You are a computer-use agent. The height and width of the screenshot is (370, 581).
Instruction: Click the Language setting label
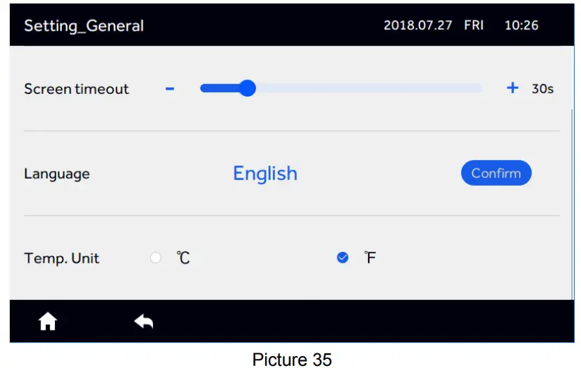[57, 174]
